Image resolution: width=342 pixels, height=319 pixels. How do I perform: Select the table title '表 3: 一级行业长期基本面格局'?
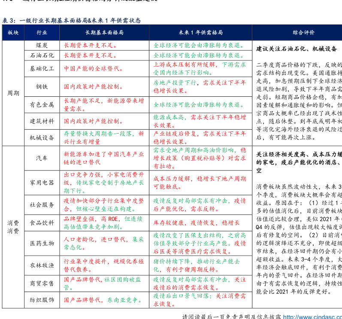(45, 21)
